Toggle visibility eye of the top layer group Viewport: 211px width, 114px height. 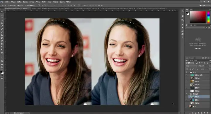pyautogui.click(x=186, y=72)
